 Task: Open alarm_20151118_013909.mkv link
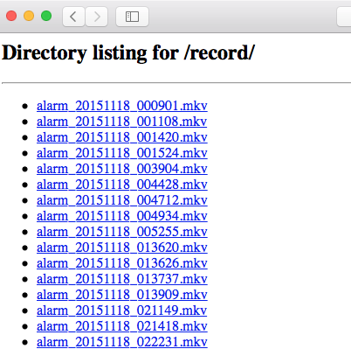(122, 295)
